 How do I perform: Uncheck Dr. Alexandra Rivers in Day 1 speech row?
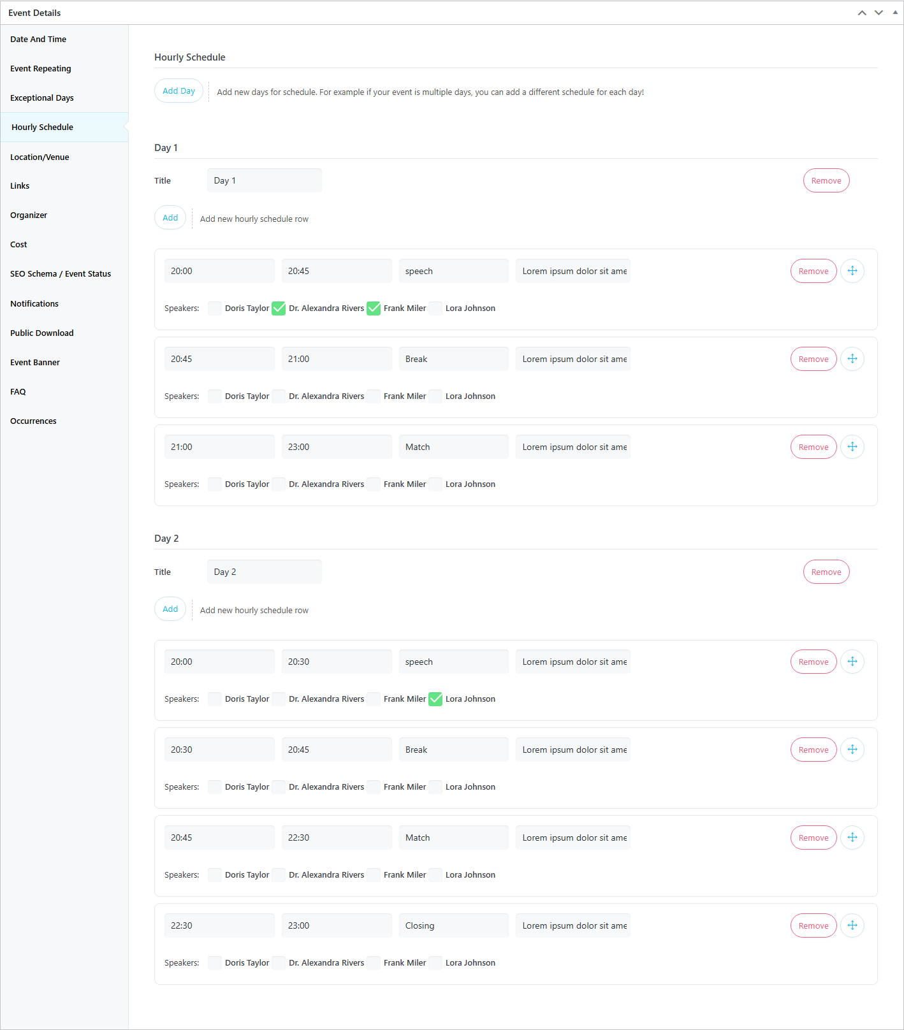[279, 308]
